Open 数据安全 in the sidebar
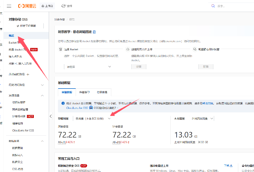The height and width of the screenshot is (172, 254). pos(17,162)
